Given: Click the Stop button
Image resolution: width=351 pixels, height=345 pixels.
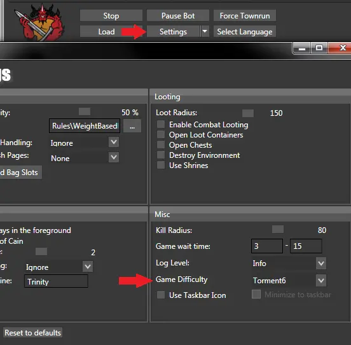Looking at the screenshot, I should pyautogui.click(x=111, y=15).
